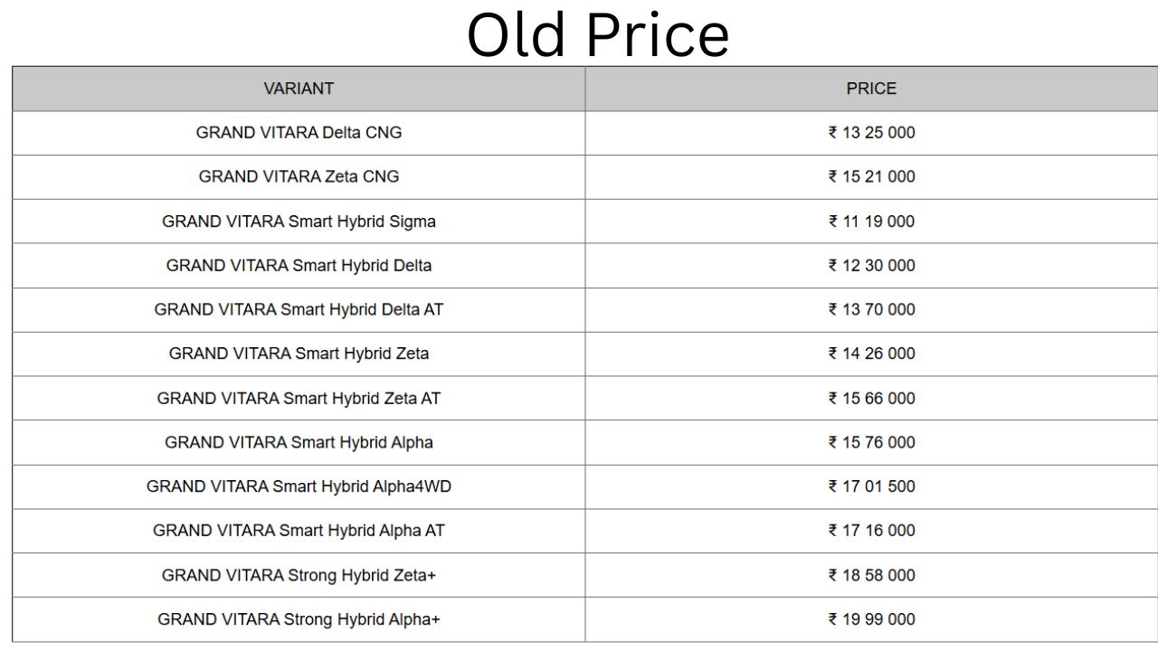Image resolution: width=1158 pixels, height=651 pixels.
Task: Select the ₹ 12 30 000 price cell
Action: [x=871, y=266]
